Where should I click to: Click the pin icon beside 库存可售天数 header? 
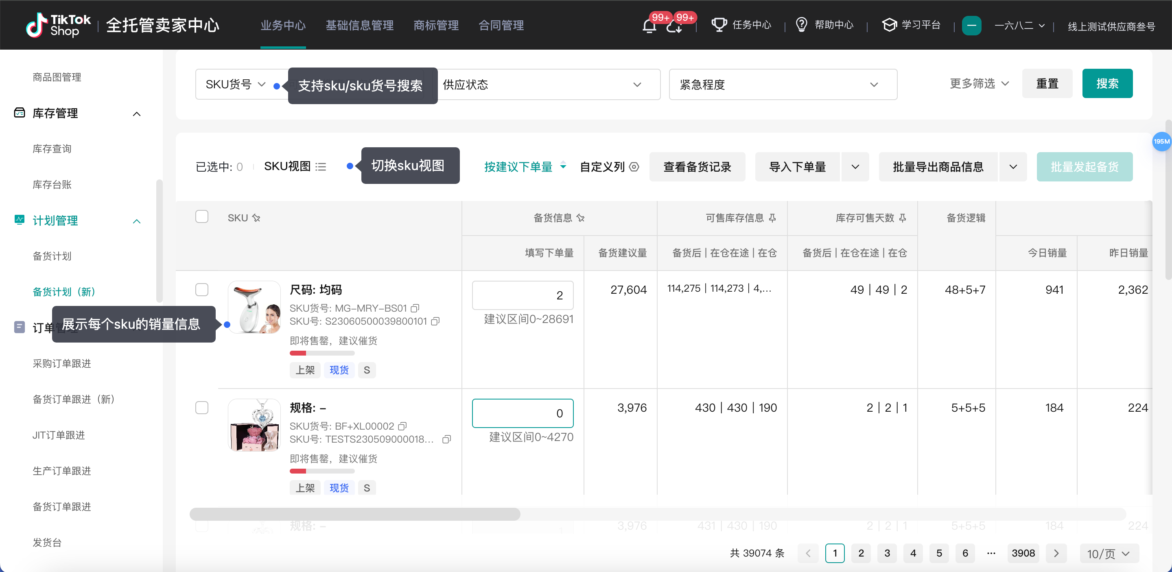click(x=903, y=218)
